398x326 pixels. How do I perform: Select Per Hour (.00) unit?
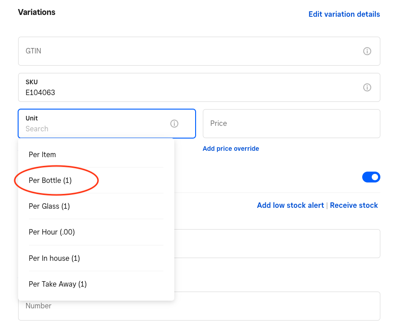click(52, 232)
